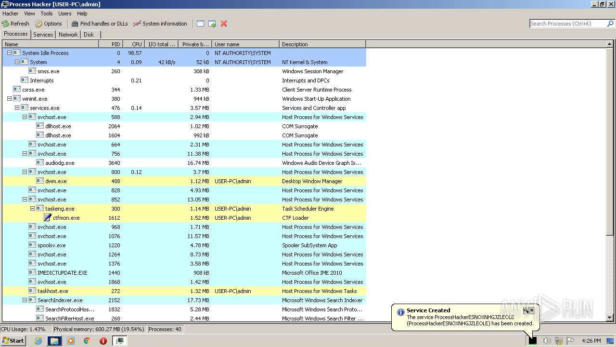Select dllhost.exe PID 2064 row

click(x=184, y=126)
